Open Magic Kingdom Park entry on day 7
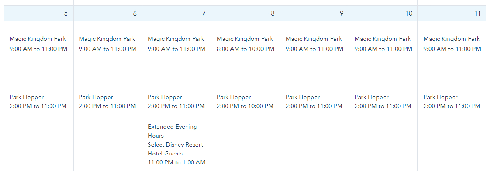Image resolution: width=490 pixels, height=171 pixels. 176,39
